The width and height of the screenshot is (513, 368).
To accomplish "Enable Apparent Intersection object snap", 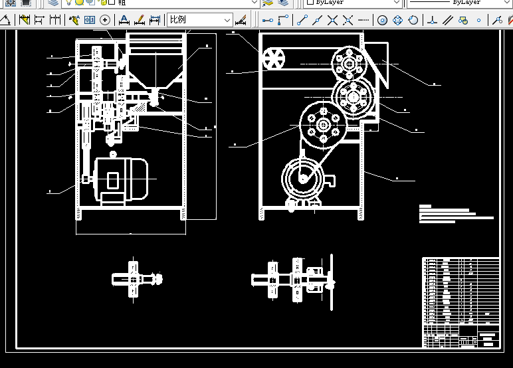I will (x=348, y=20).
